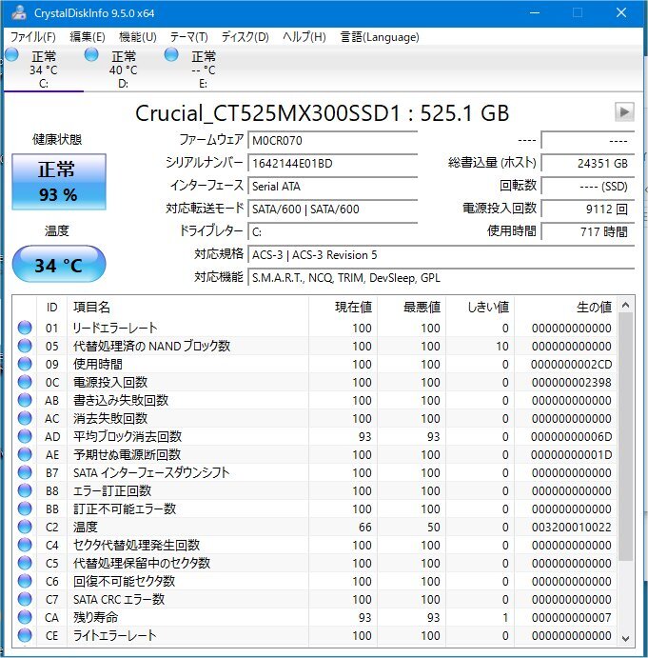Click the 正常 93 % health status button
648x658 pixels.
(59, 182)
